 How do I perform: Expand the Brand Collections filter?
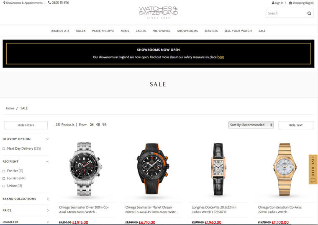(x=26, y=199)
